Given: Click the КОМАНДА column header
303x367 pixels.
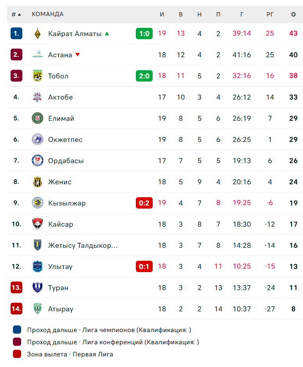Looking at the screenshot, I should [48, 14].
